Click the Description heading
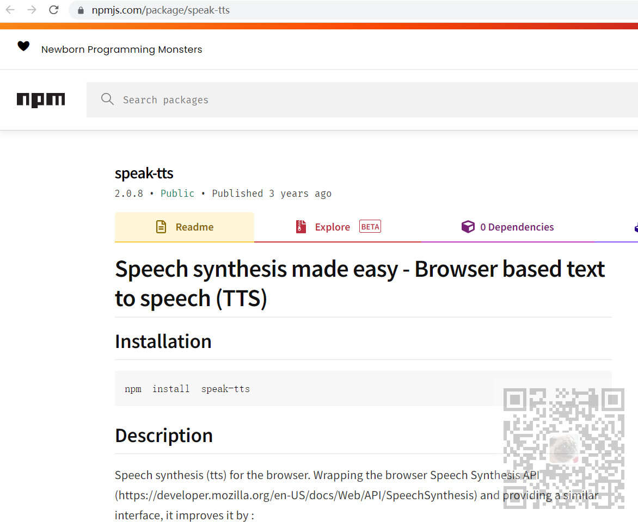Viewport: 638px width, 522px height. (x=163, y=436)
